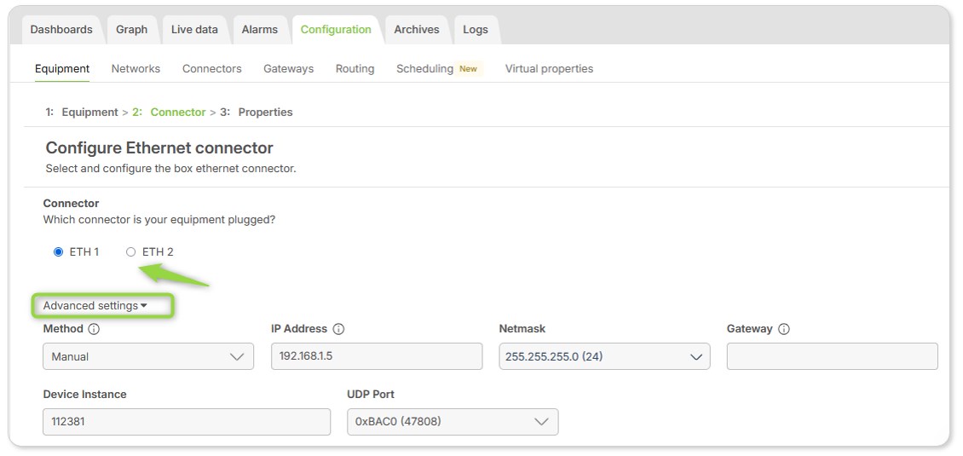Go to the Alarms tab

(x=260, y=30)
